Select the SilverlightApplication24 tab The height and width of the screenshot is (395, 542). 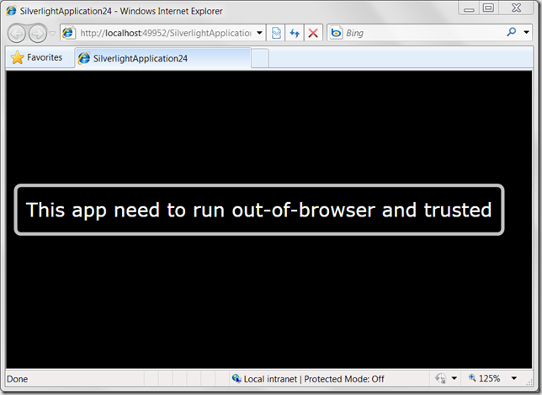coord(162,58)
